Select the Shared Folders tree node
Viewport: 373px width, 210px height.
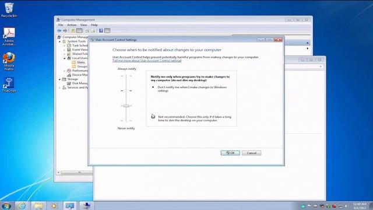(x=78, y=54)
